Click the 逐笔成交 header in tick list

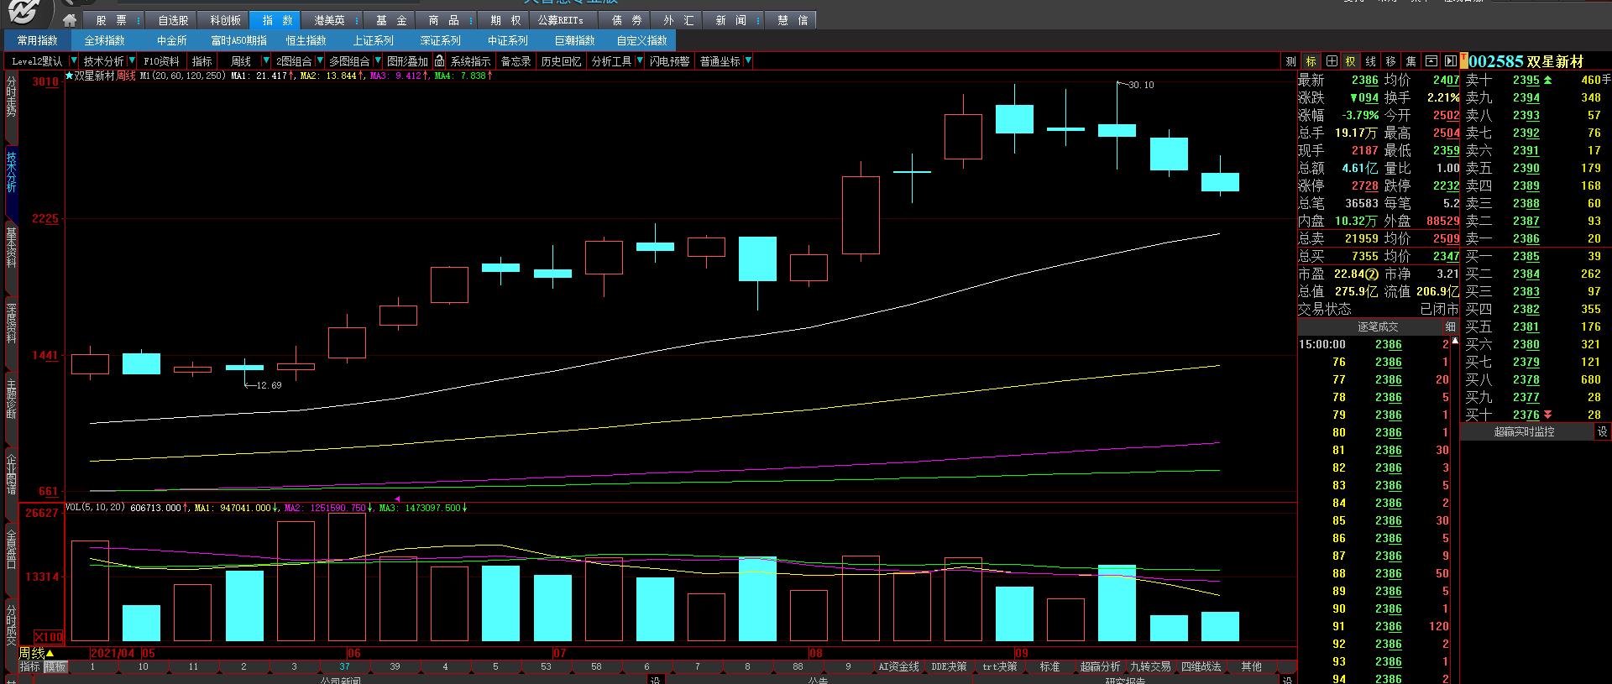pyautogui.click(x=1378, y=326)
